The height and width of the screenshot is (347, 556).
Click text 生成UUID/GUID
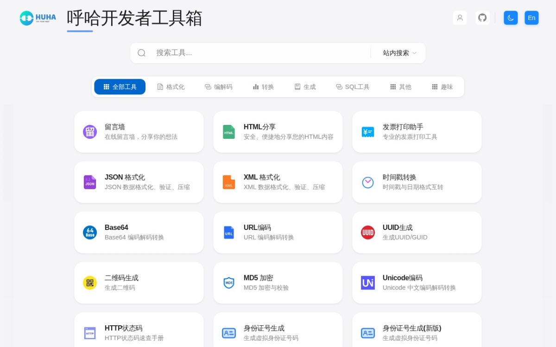[405, 238]
